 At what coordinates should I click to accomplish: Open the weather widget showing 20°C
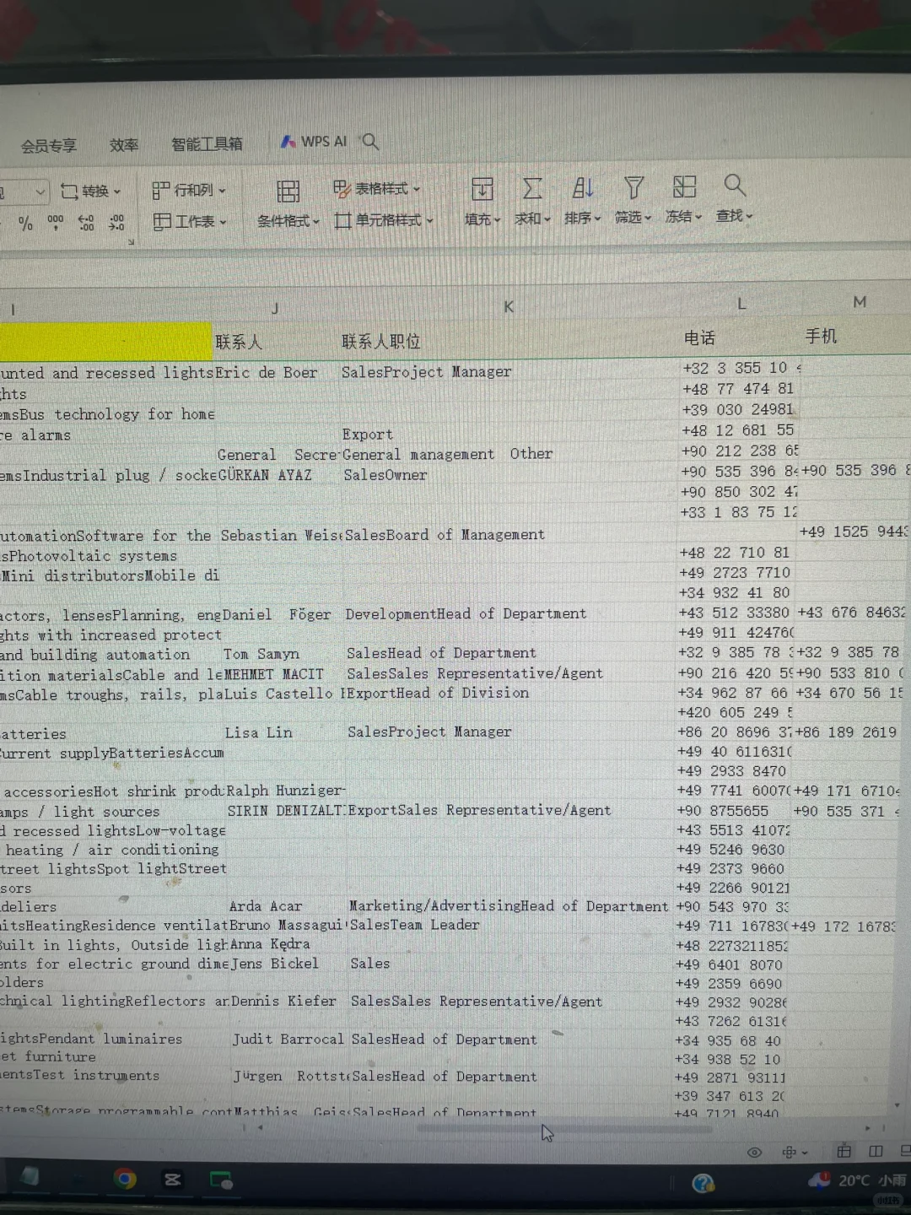tap(856, 1180)
